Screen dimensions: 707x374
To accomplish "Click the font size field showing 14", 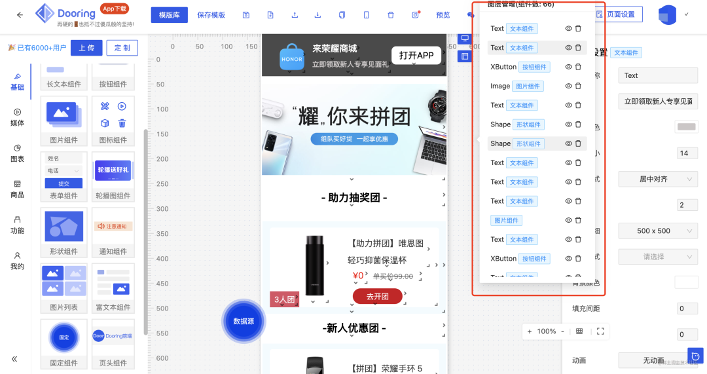I will coord(687,153).
